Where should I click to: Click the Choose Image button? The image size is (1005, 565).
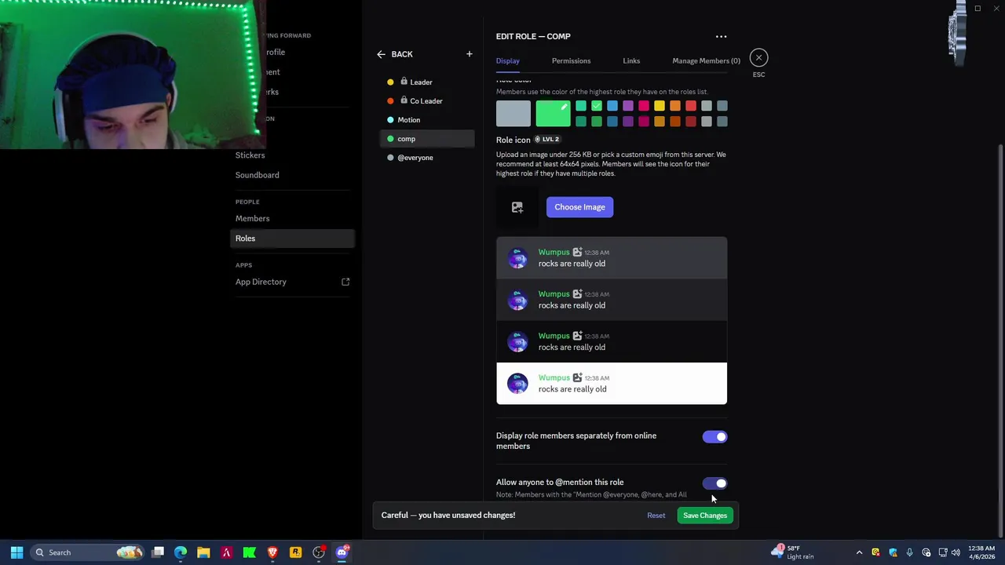coord(579,207)
